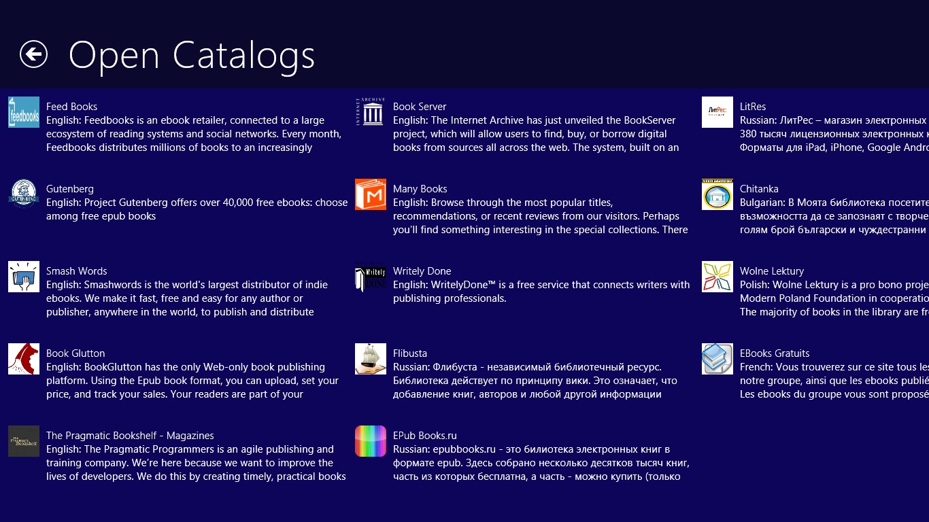Click the Internet Archive Book Server icon
This screenshot has height=522, width=929.
pyautogui.click(x=371, y=111)
